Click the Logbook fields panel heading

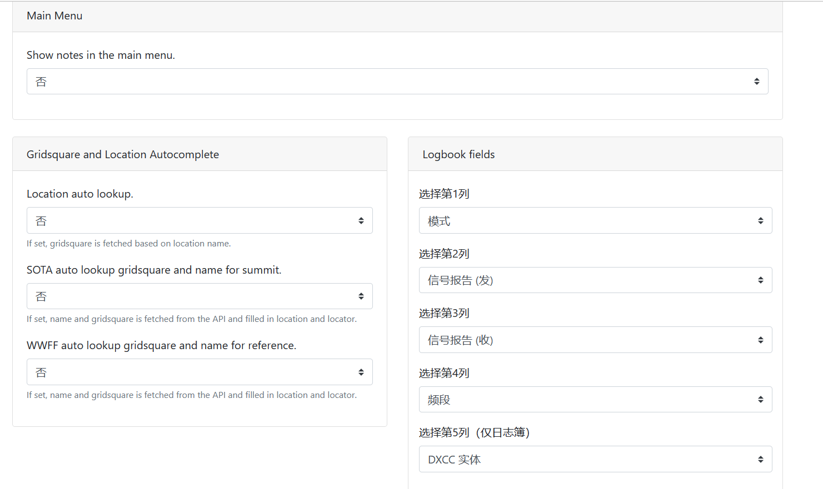tap(458, 154)
